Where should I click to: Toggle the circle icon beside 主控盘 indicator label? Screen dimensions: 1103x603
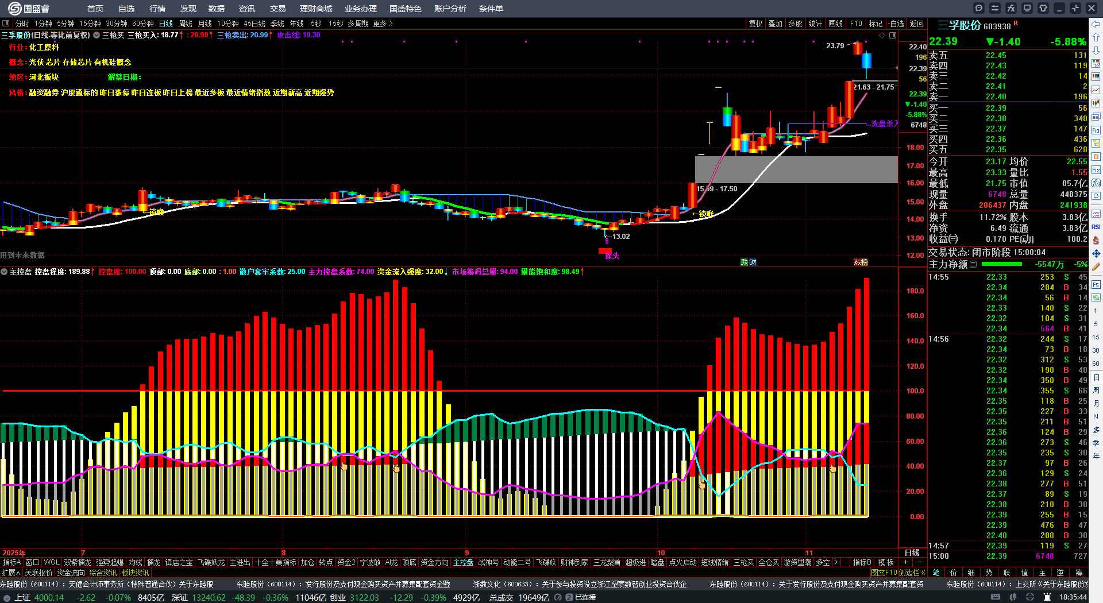click(x=4, y=272)
